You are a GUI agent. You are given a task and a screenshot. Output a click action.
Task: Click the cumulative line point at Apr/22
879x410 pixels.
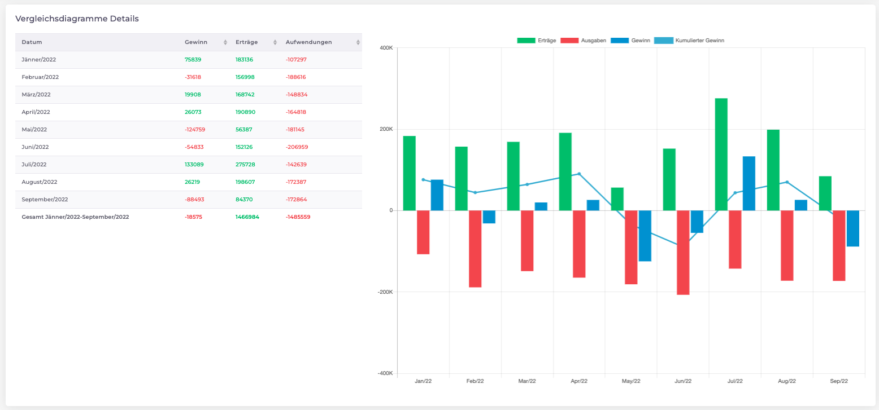(x=579, y=174)
